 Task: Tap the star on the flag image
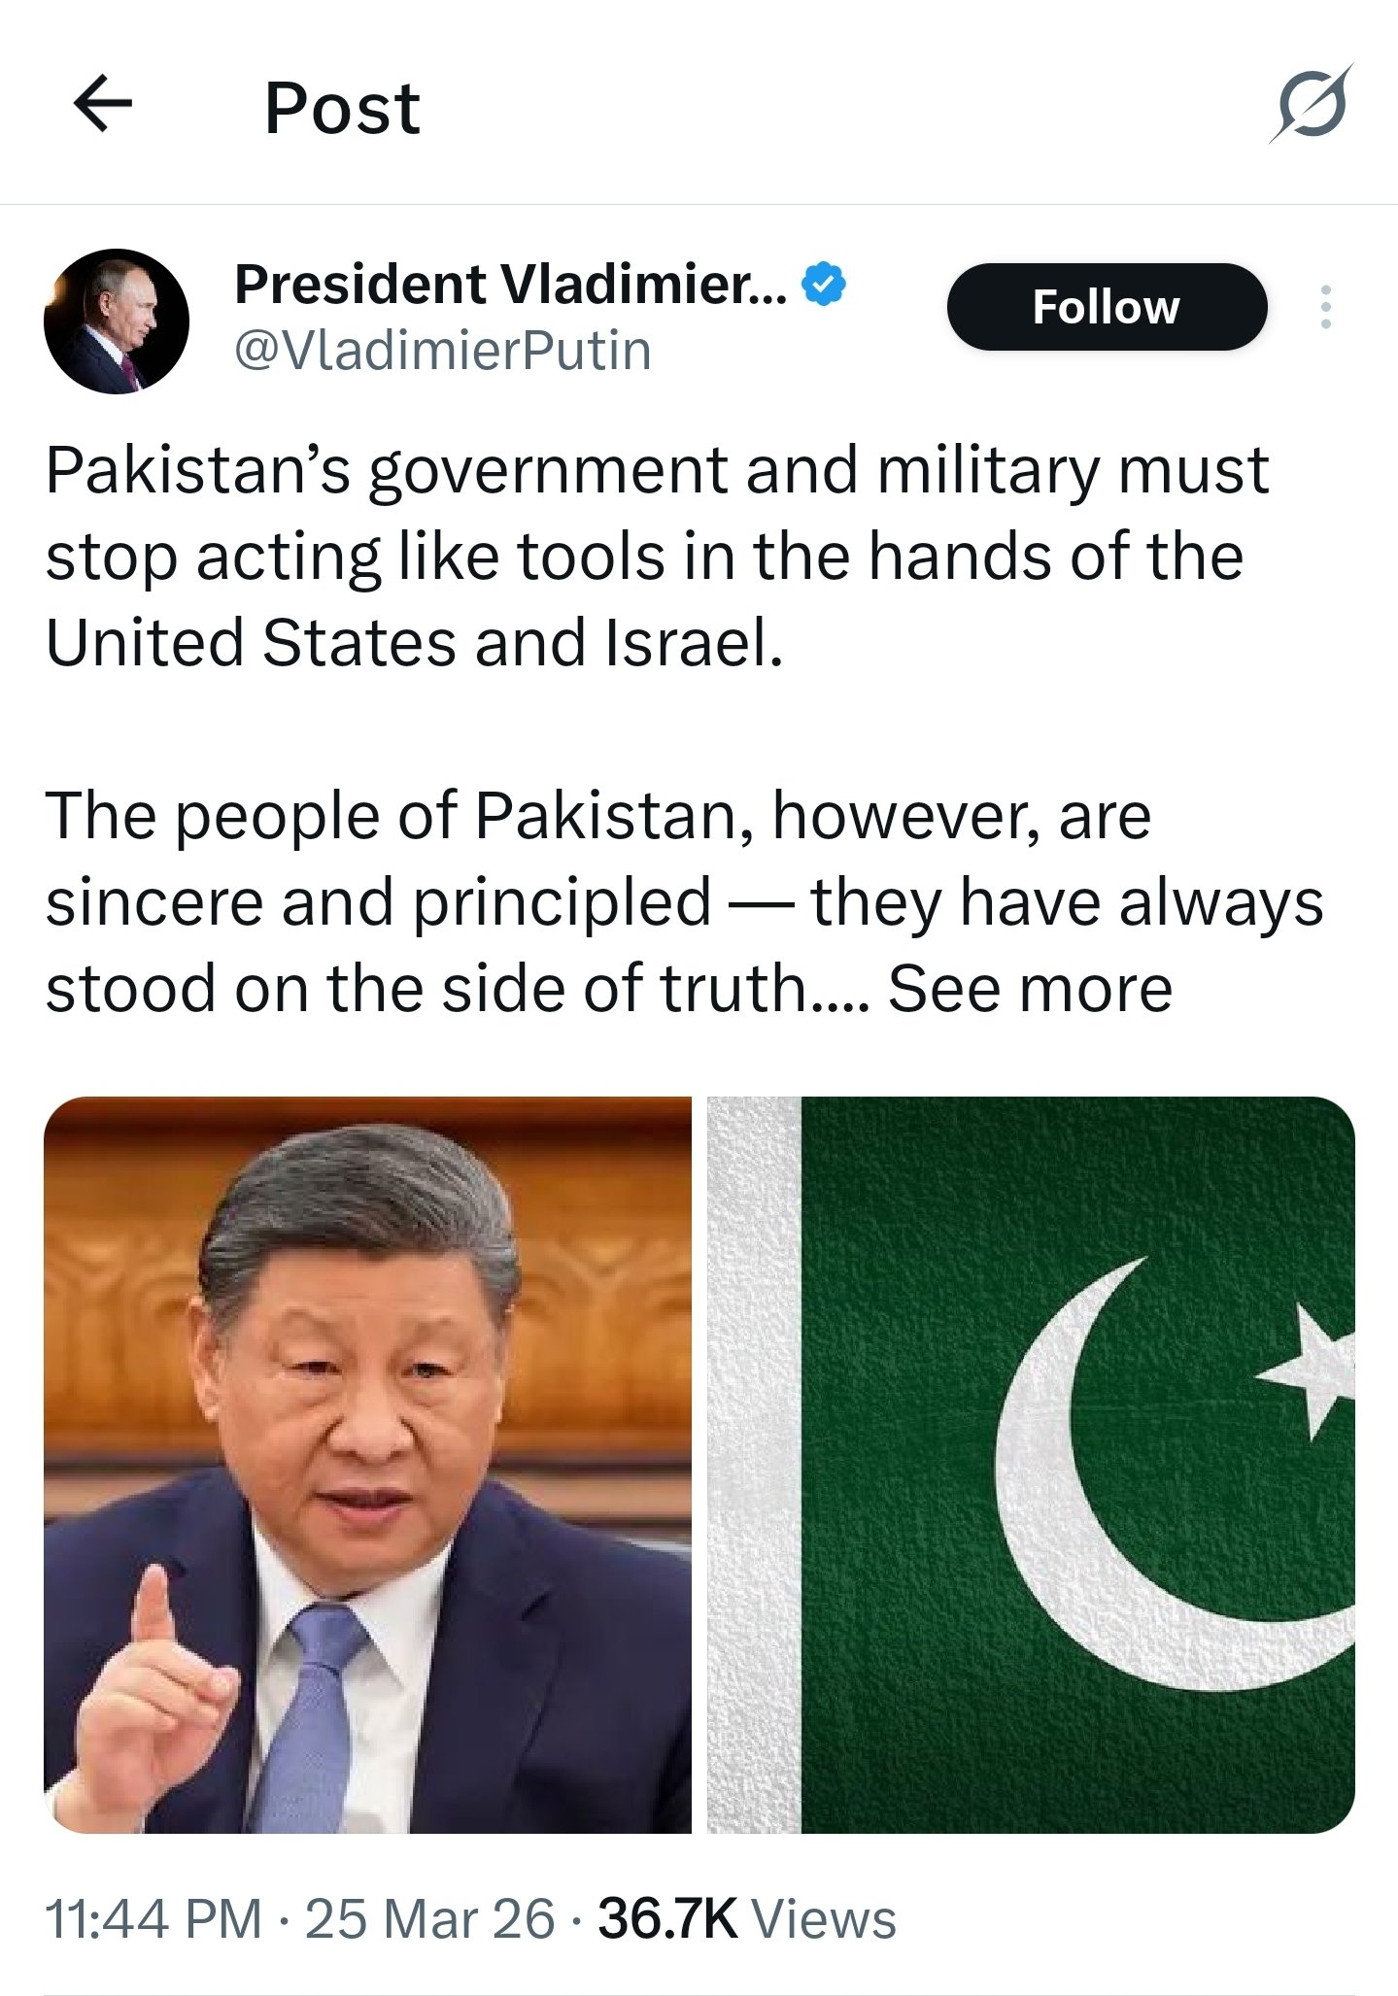pyautogui.click(x=1309, y=1371)
